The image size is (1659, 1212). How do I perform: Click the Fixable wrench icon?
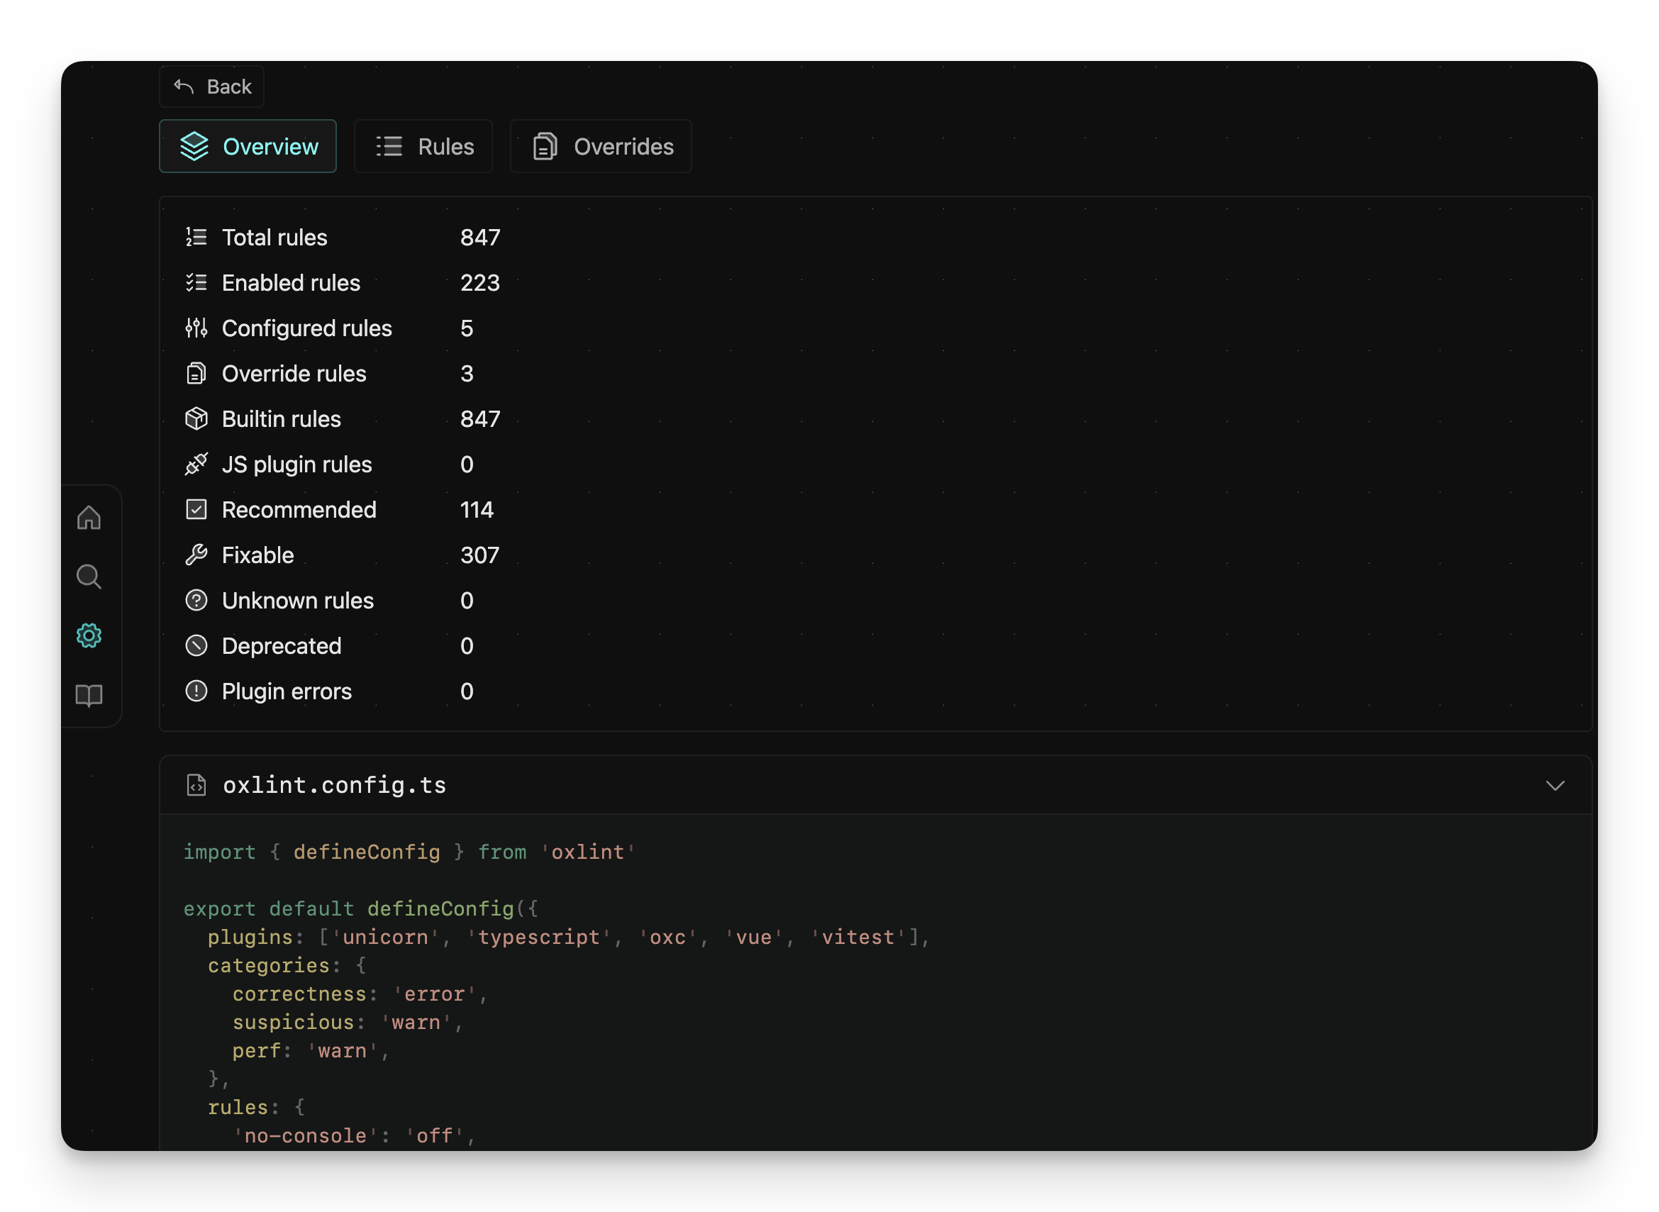pos(196,555)
